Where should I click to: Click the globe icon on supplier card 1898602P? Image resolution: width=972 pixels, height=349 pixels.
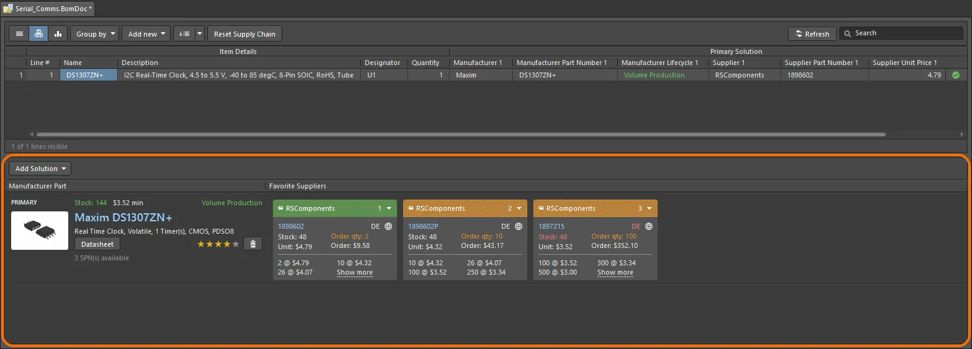click(519, 226)
